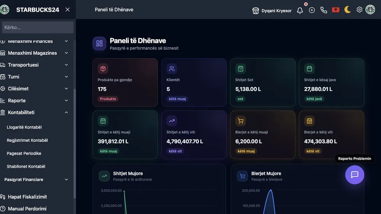Open Regjistrimet Kontabël menu item

[x=27, y=140]
